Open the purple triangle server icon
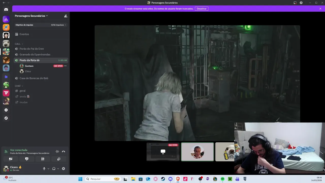The image size is (325, 183). [6, 19]
